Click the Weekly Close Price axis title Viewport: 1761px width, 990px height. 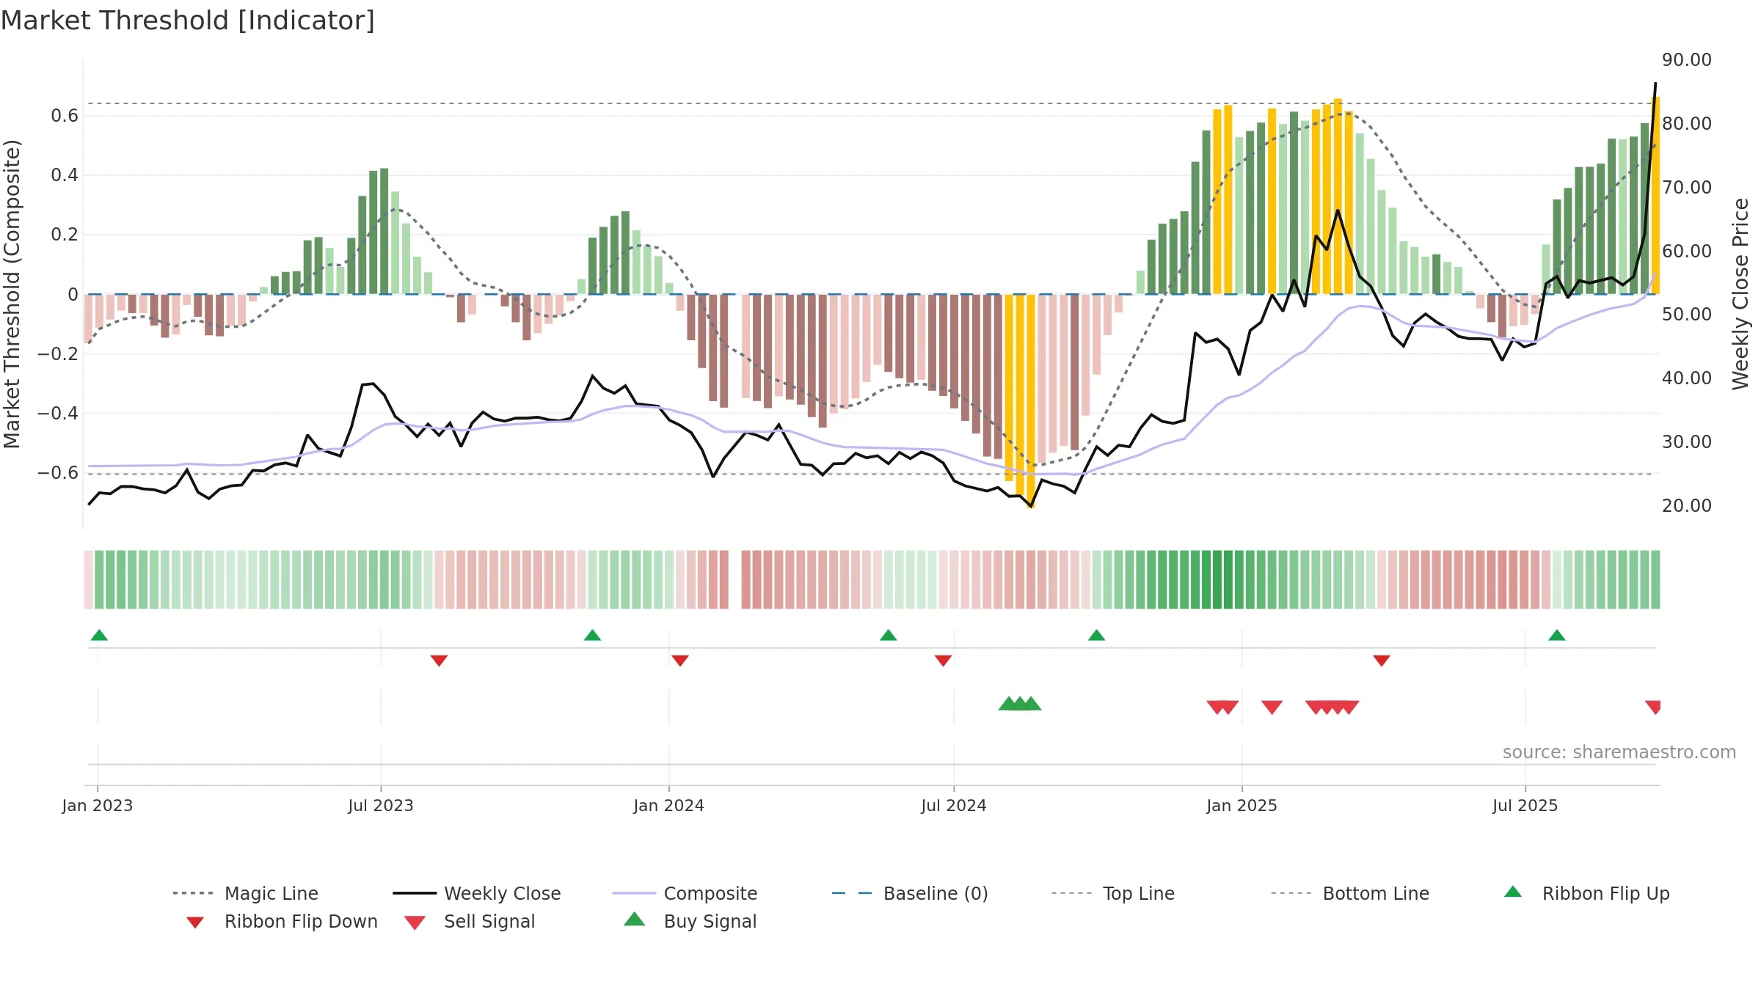tap(1740, 293)
